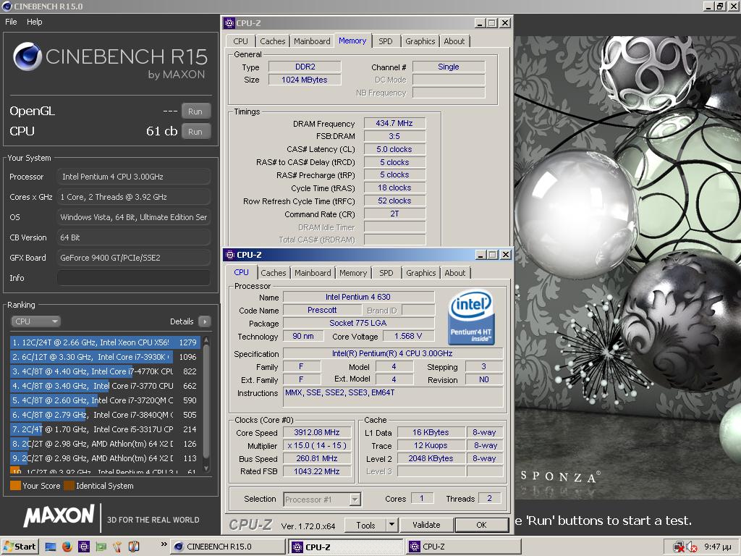The width and height of the screenshot is (741, 556).
Task: Click the Cinebench title bar icon
Action: 7,6
